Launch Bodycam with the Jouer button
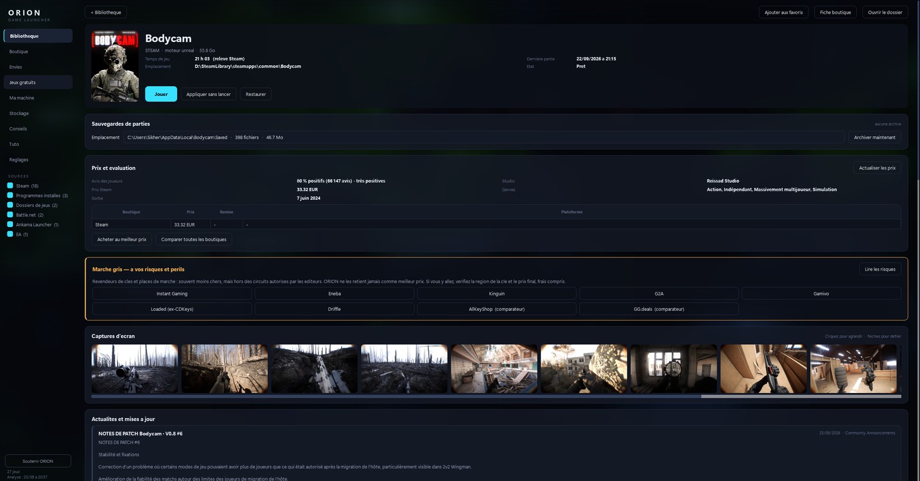 pos(161,94)
